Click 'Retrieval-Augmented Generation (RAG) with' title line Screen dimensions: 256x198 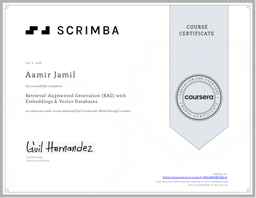coord(76,95)
